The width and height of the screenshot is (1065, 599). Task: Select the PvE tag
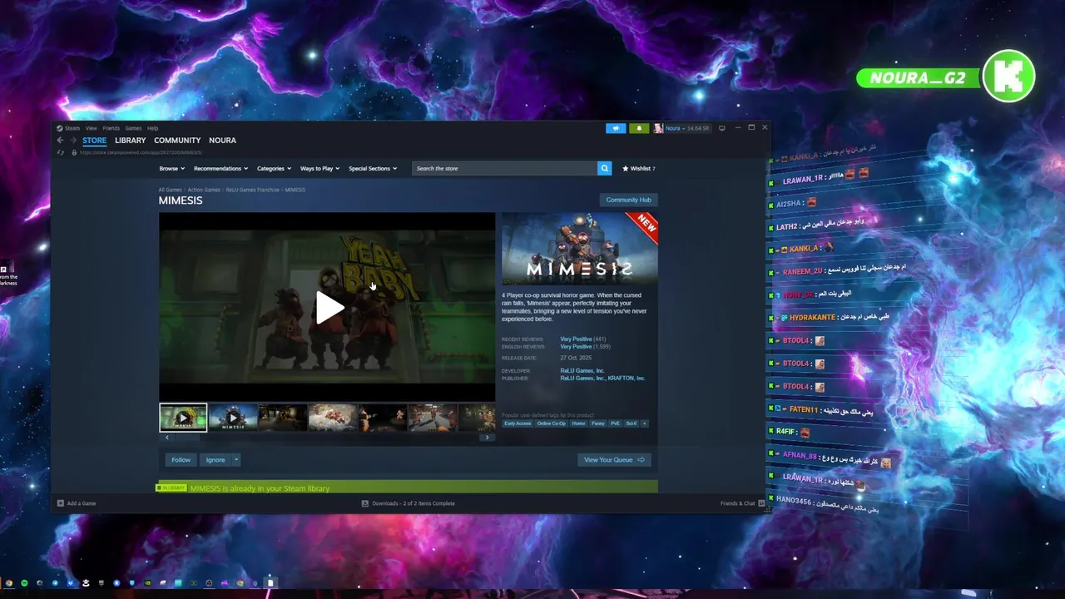[x=616, y=423]
